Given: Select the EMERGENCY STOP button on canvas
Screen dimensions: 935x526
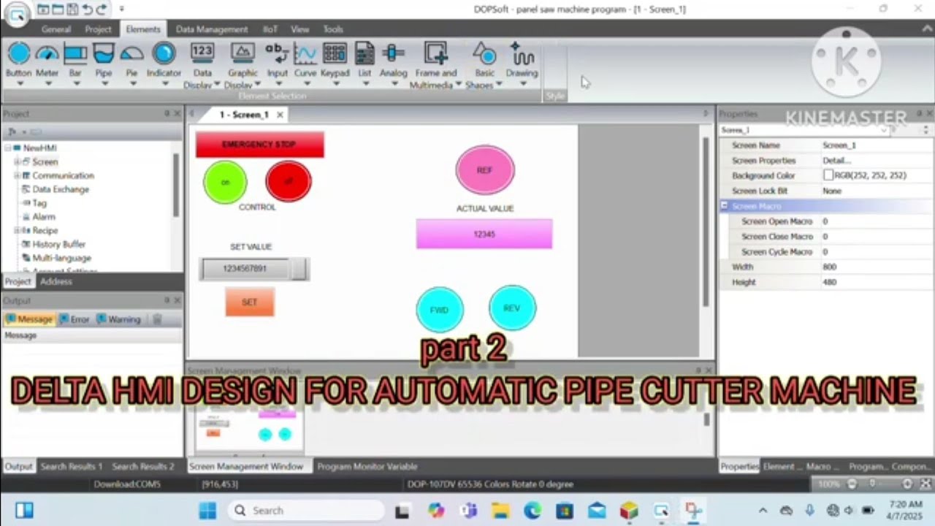Looking at the screenshot, I should click(x=259, y=145).
